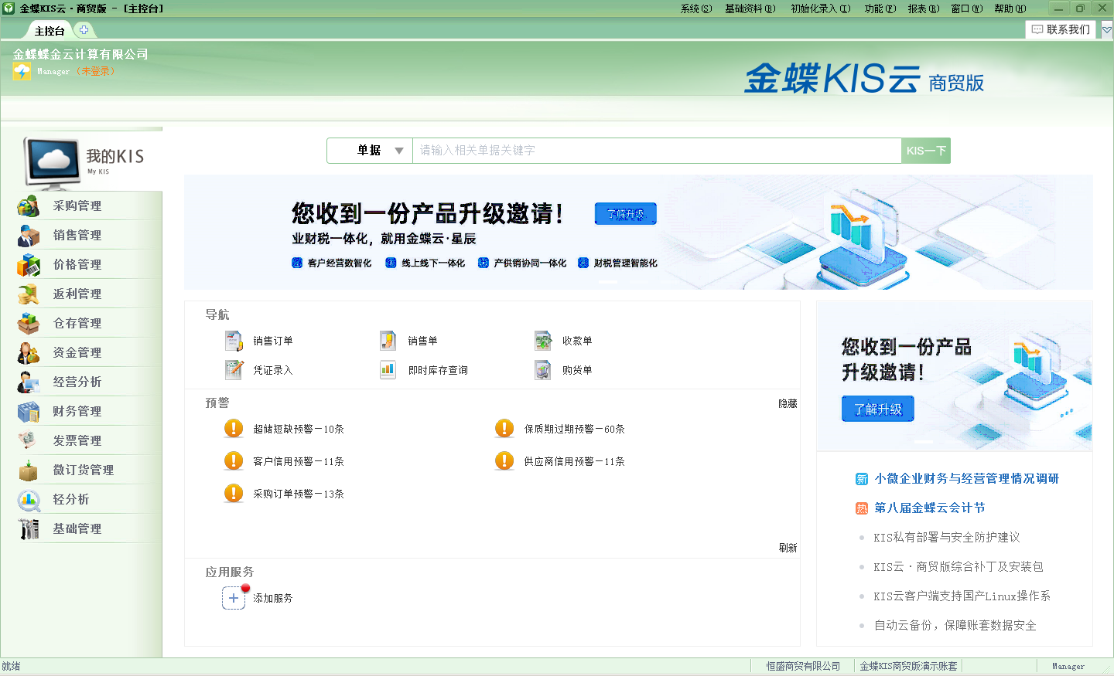Open the 发票管理 sidebar icon
The width and height of the screenshot is (1114, 676).
[29, 440]
